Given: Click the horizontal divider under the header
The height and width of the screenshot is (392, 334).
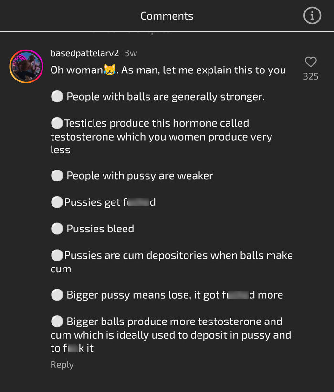Looking at the screenshot, I should 167,32.
